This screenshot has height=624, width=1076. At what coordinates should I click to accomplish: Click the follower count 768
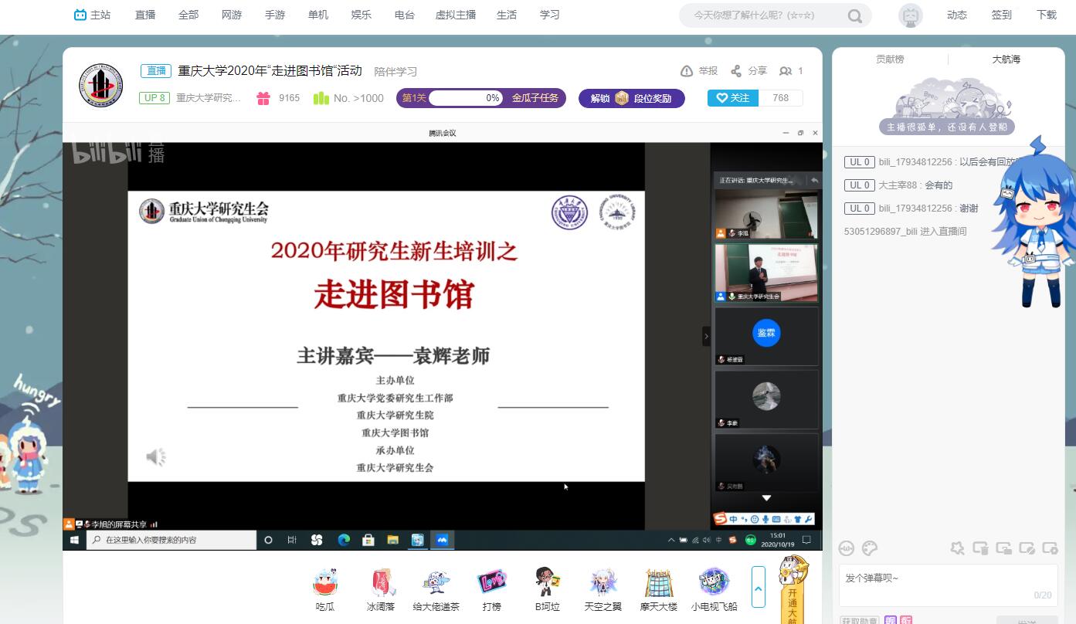click(x=780, y=98)
